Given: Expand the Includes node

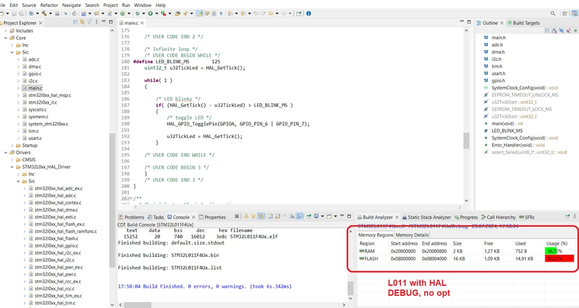Looking at the screenshot, I should [x=6, y=31].
